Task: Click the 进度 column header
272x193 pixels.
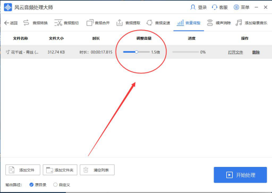Action: [192, 38]
